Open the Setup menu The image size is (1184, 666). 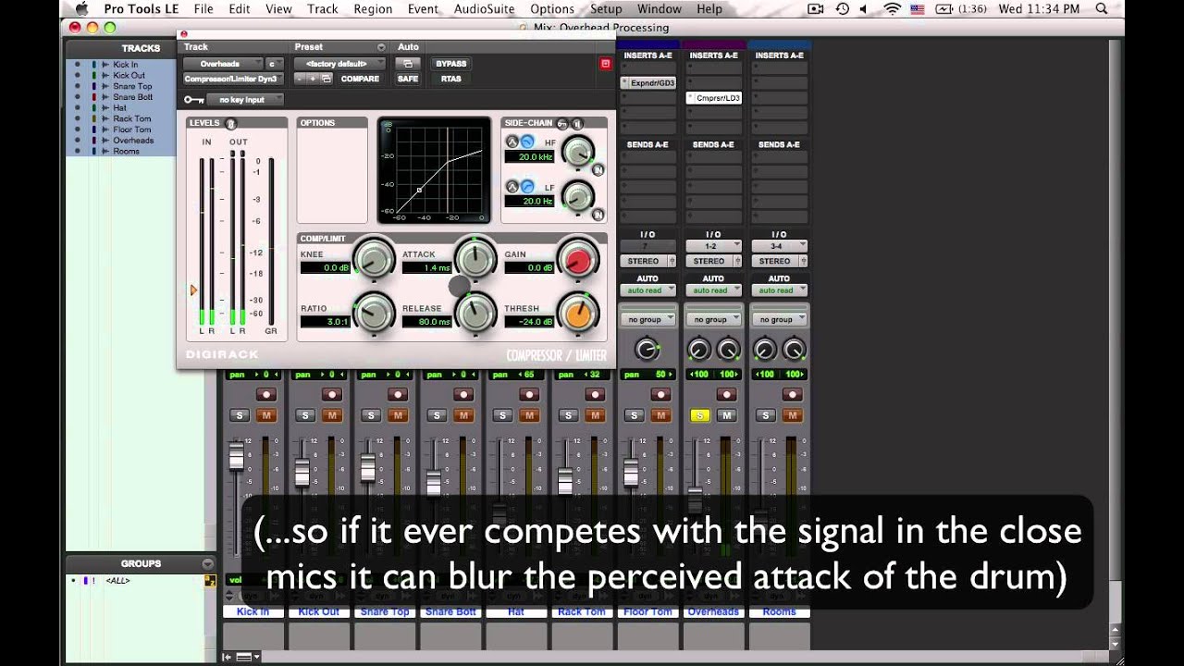[606, 8]
